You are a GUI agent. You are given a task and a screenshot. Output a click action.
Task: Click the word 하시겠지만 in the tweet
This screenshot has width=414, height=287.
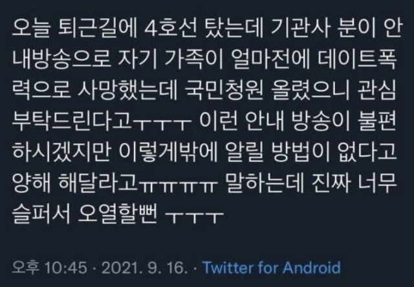tap(61, 151)
